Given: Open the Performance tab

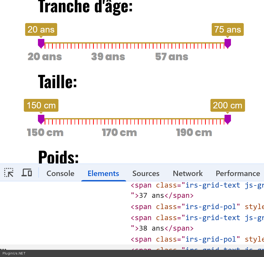Looking at the screenshot, I should 238,173.
